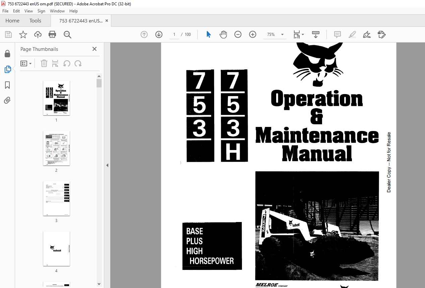425x288 pixels.
Task: Close the Page Thumbnails panel
Action: tap(95, 49)
